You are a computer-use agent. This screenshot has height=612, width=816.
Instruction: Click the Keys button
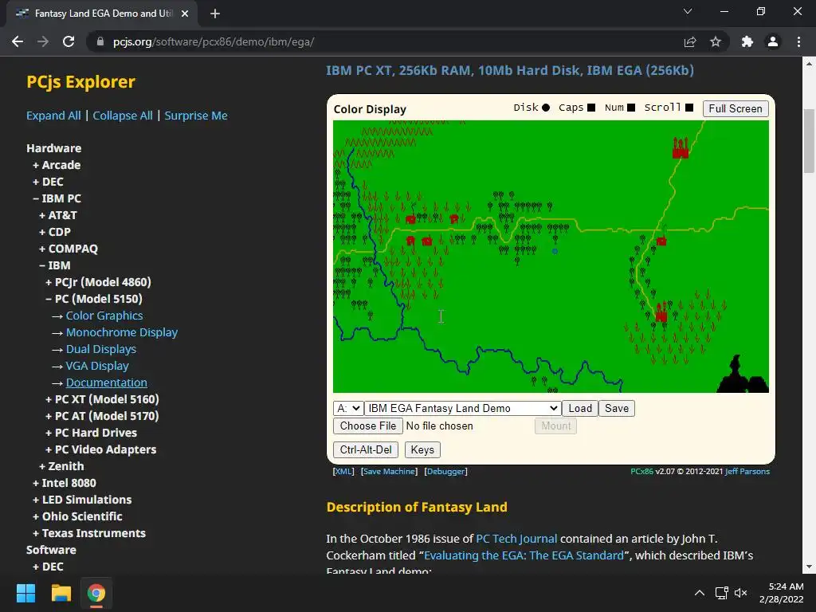pyautogui.click(x=422, y=449)
